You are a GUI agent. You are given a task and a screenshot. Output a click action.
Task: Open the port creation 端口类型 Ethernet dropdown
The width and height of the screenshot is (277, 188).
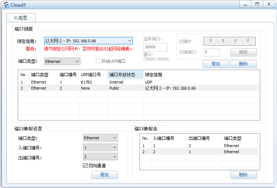(62, 61)
